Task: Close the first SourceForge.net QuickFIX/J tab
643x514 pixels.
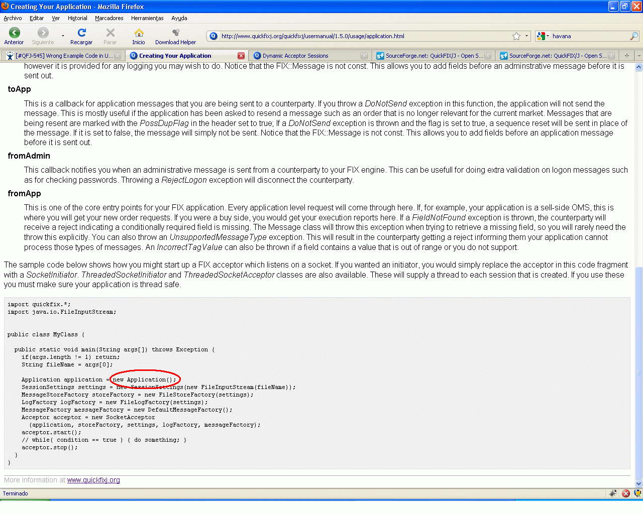Action: coord(488,56)
